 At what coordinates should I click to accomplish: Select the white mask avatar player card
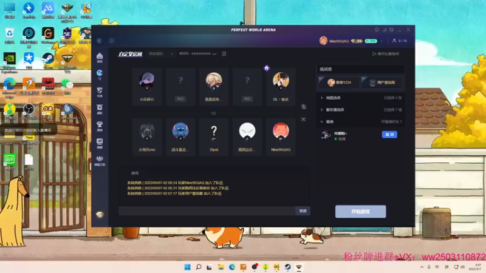coord(247,137)
